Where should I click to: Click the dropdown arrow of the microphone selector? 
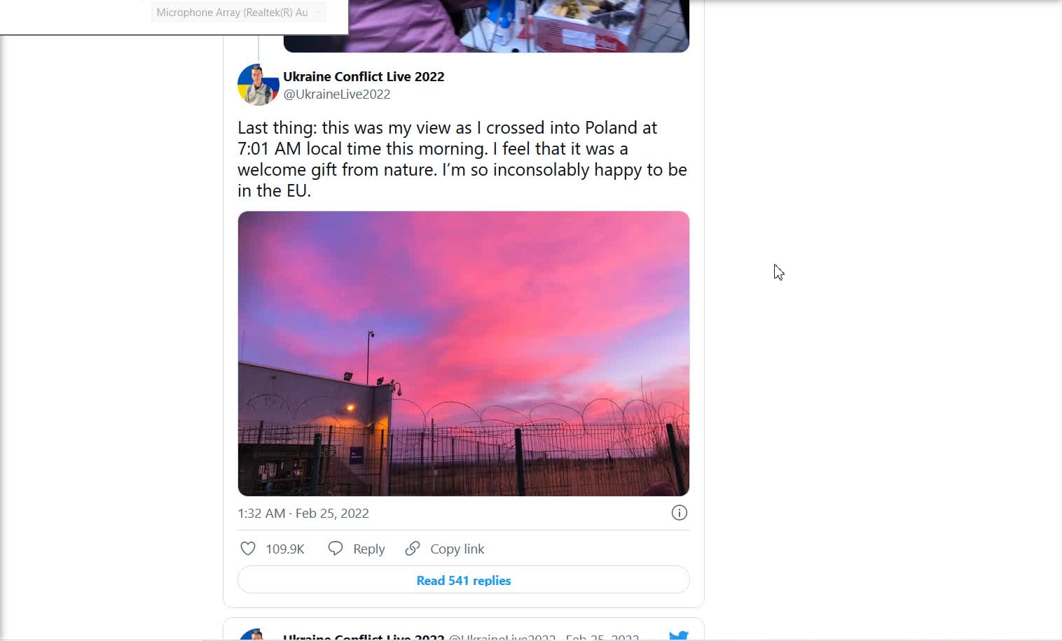click(317, 12)
